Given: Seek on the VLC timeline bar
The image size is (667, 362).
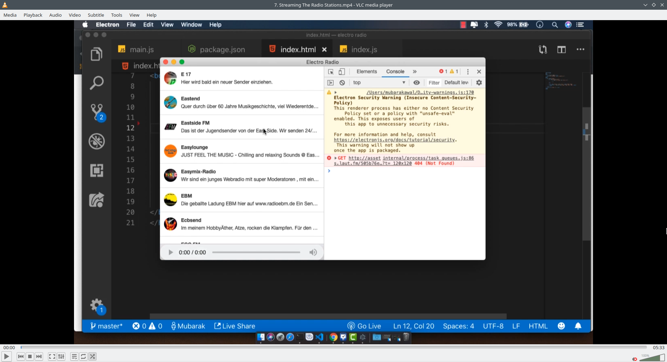Looking at the screenshot, I should coord(333,347).
